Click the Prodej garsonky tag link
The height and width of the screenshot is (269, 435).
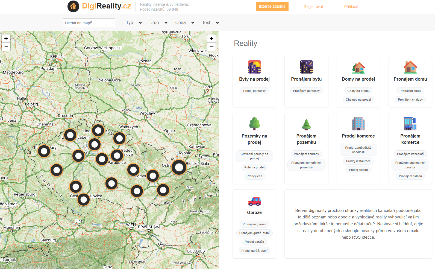coord(254,91)
